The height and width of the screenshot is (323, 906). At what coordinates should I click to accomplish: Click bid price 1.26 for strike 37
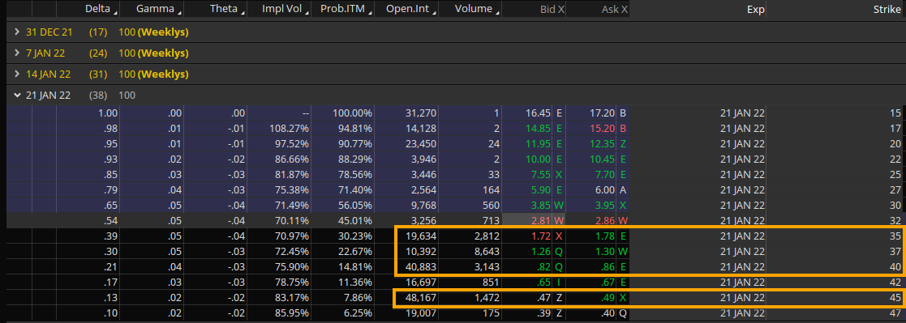tap(541, 252)
